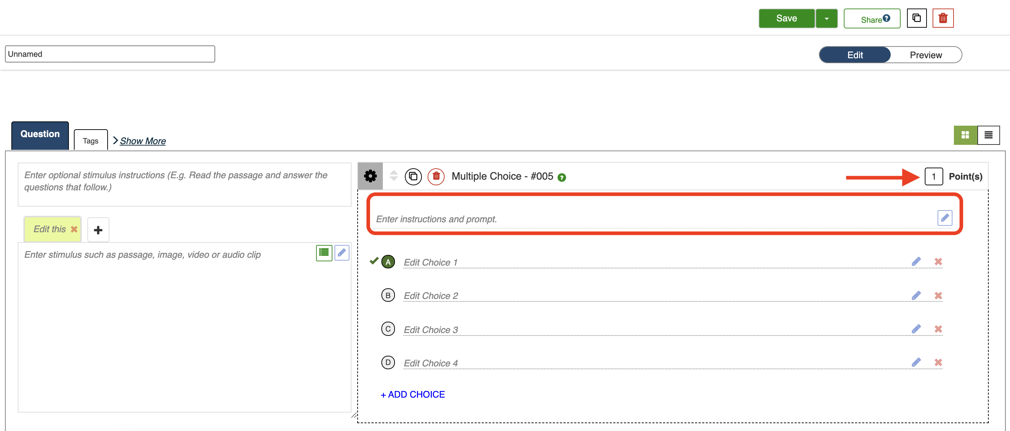1010x431 pixels.
Task: Expand the Show More options
Action: 142,141
